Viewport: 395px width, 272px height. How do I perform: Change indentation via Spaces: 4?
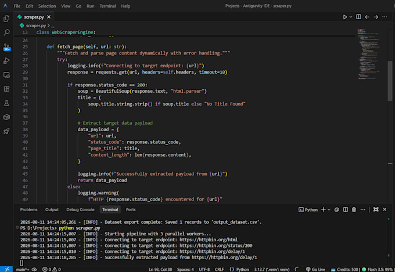185,269
